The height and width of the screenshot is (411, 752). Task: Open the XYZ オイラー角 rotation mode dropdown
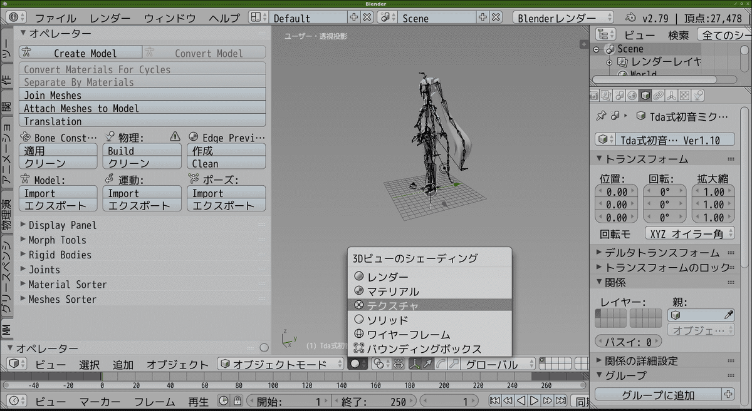coord(689,233)
